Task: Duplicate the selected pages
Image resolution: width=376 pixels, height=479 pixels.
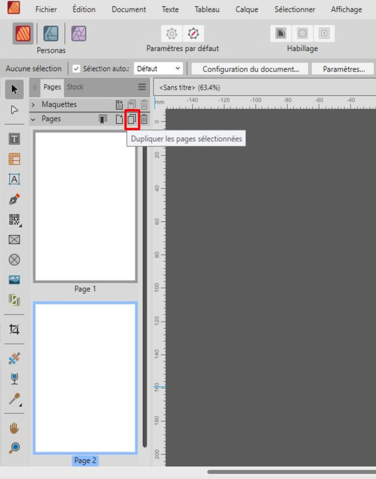Action: coord(132,119)
